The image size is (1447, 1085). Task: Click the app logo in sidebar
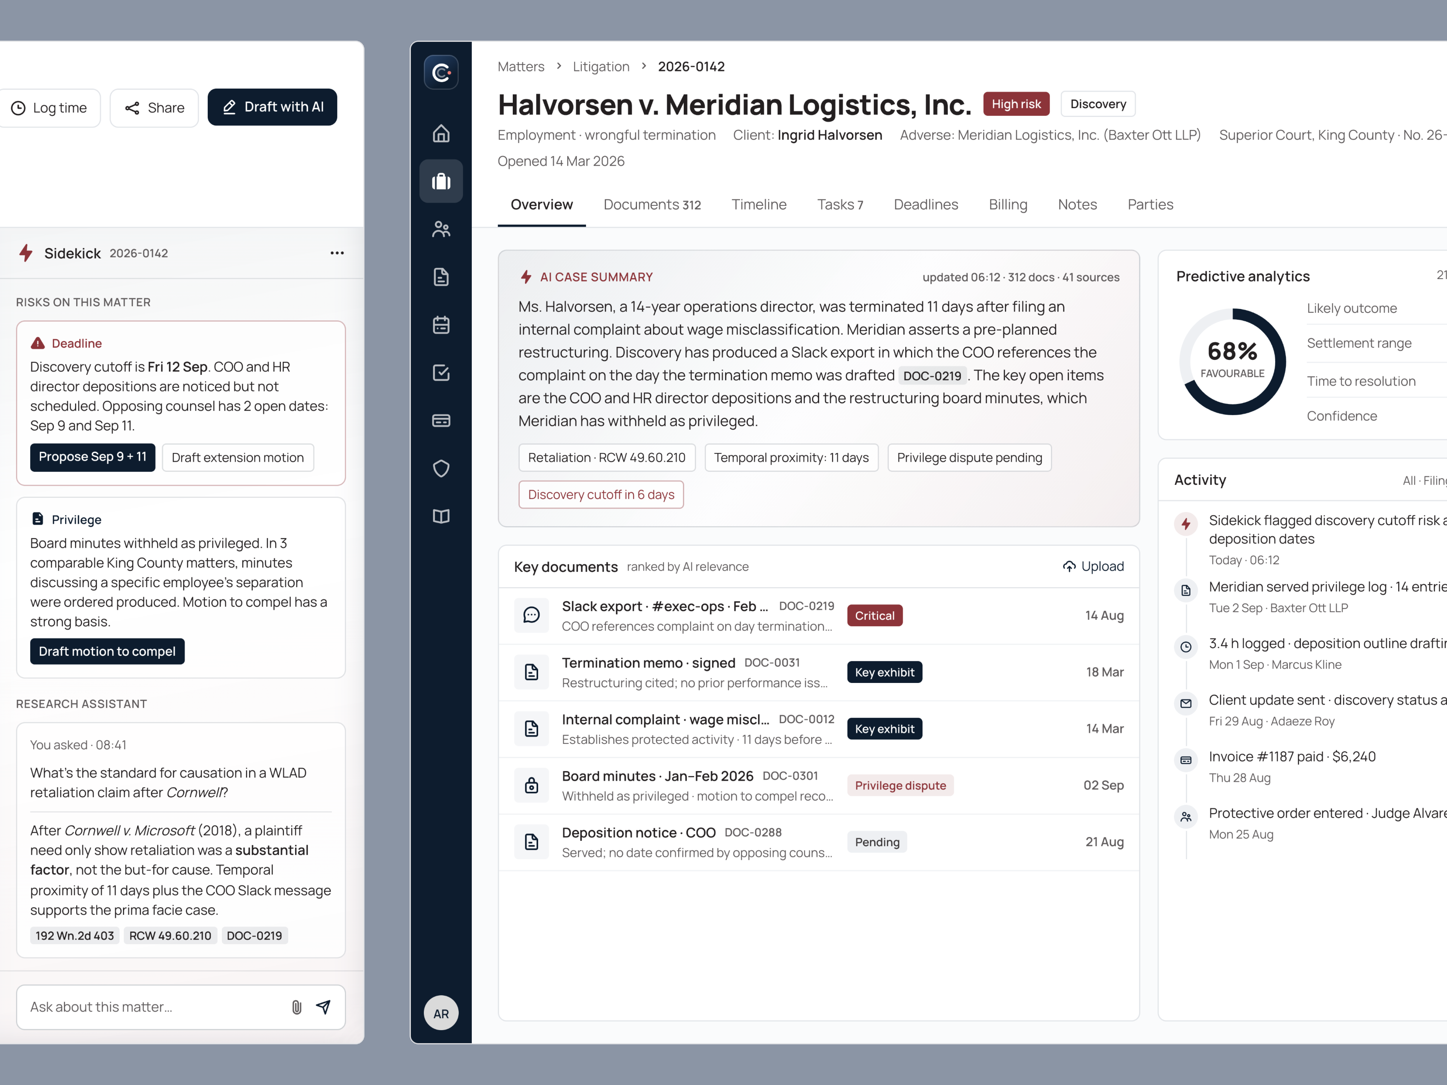coord(441,72)
